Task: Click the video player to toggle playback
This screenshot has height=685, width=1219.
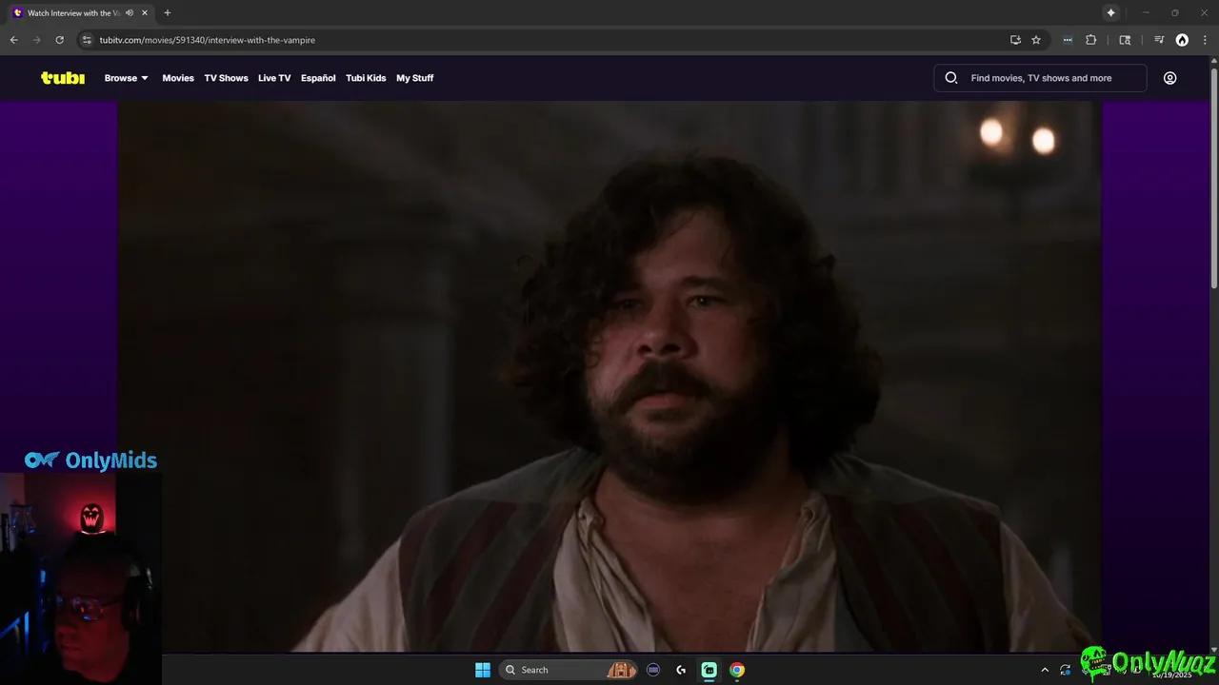Action: coord(609,376)
